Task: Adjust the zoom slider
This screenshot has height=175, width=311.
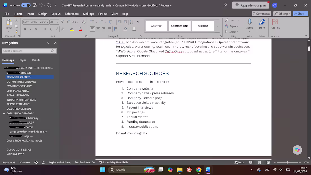Action: 288,162
